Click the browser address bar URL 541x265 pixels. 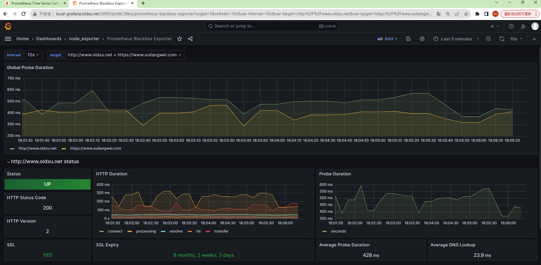(x=244, y=14)
